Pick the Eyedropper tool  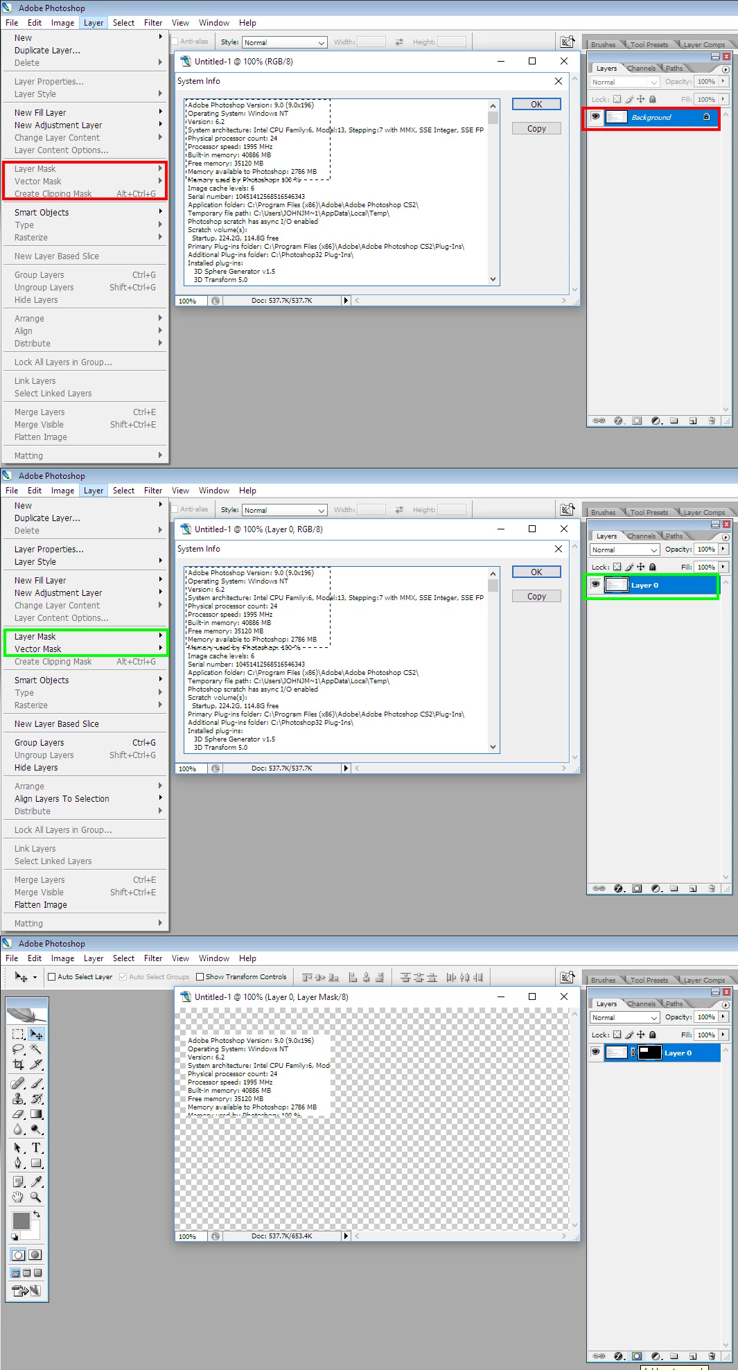36,1182
